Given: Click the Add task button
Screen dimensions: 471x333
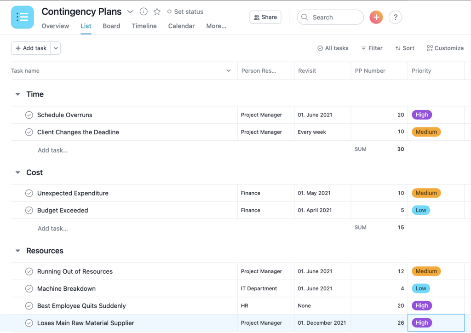Looking at the screenshot, I should [x=31, y=48].
